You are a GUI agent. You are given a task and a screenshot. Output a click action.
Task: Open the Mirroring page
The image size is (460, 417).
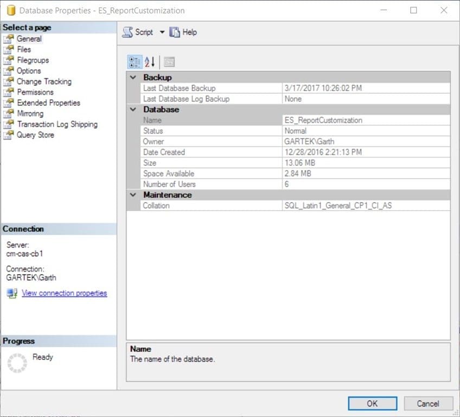pyautogui.click(x=30, y=113)
